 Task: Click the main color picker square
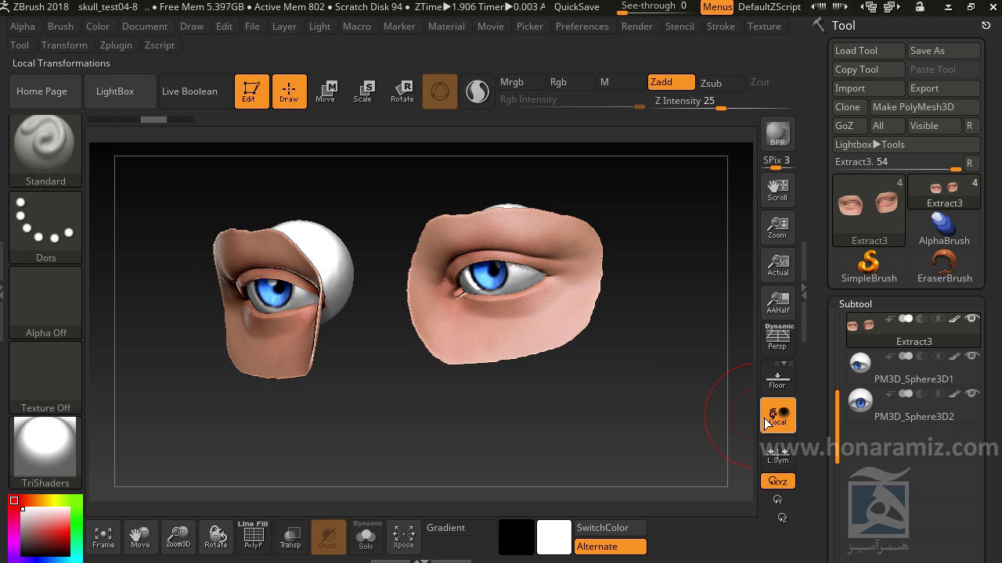pos(45,533)
